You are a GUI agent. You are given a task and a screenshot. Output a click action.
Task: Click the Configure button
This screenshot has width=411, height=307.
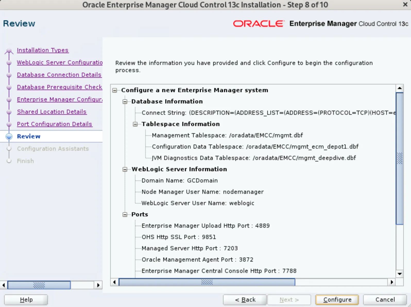pyautogui.click(x=337, y=300)
